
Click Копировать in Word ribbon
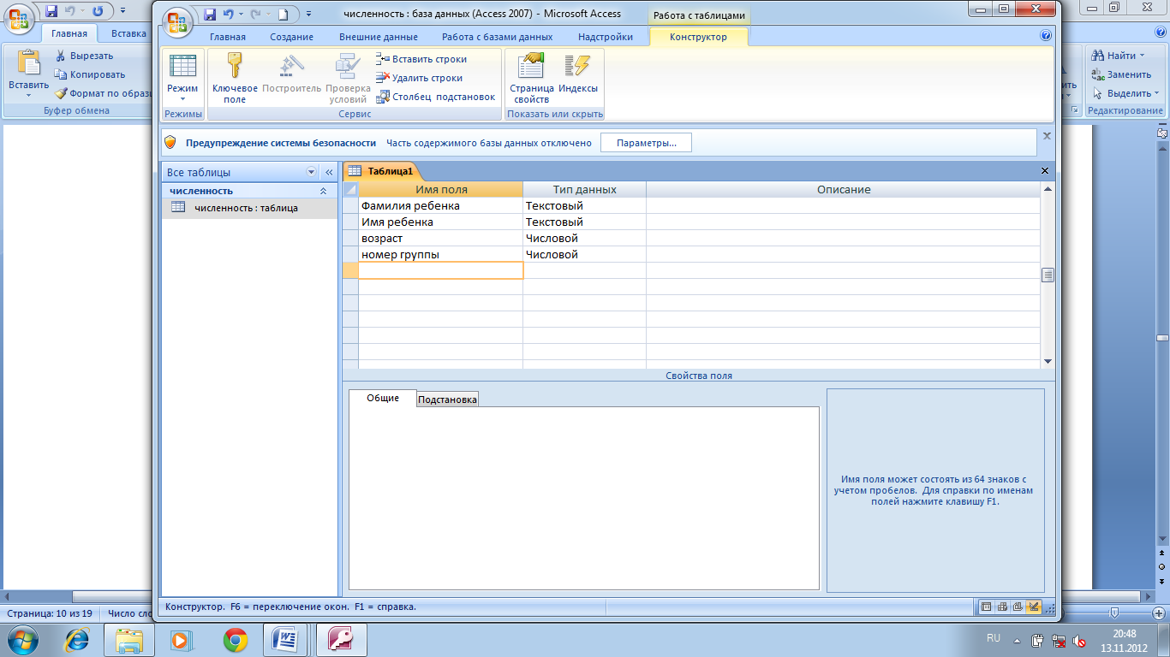[x=90, y=74]
